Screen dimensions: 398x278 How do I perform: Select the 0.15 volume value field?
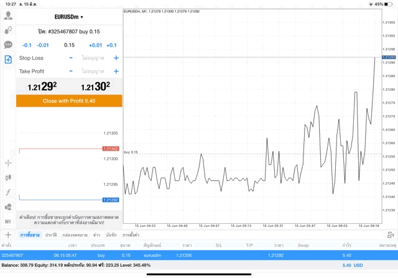pyautogui.click(x=69, y=45)
